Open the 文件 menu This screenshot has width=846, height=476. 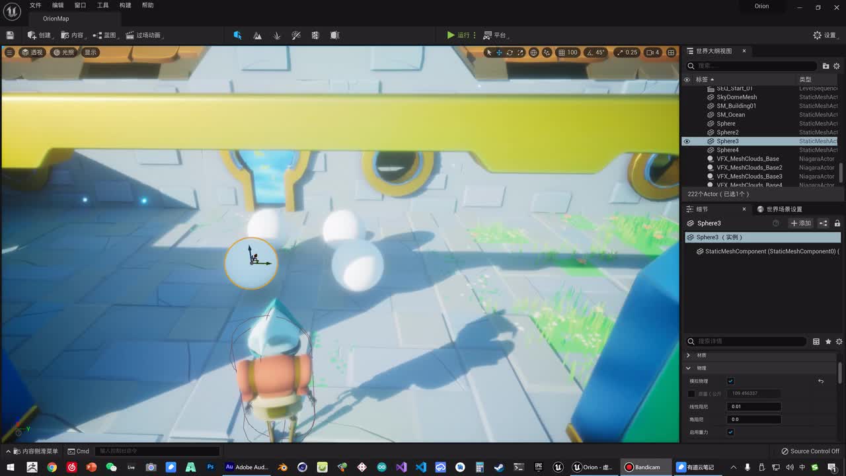click(36, 5)
